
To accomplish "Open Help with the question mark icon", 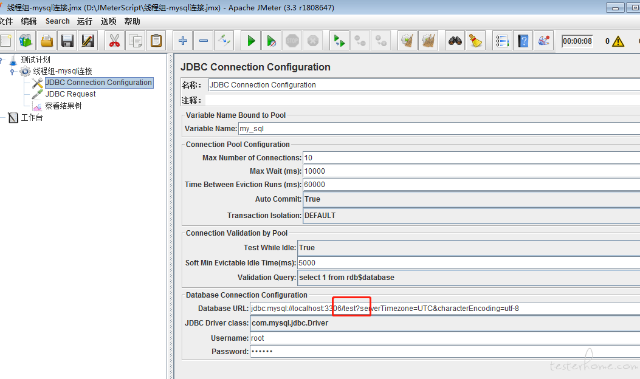I will [523, 41].
